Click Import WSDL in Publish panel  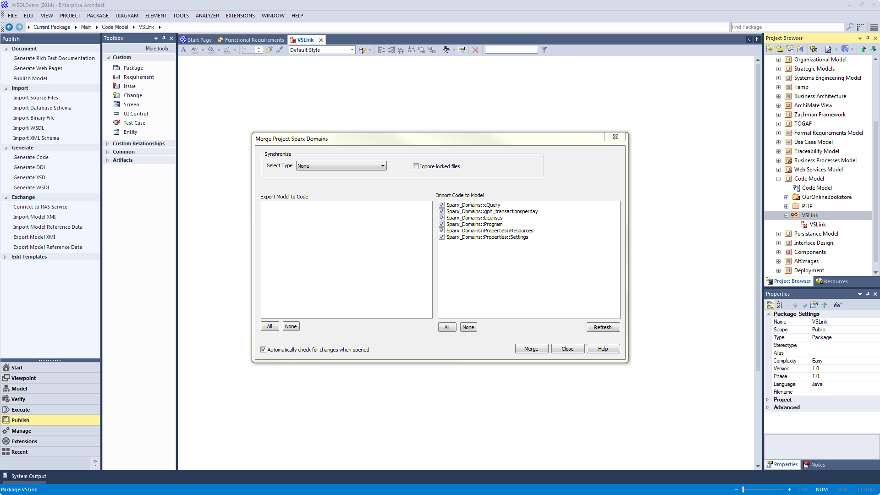(x=28, y=128)
